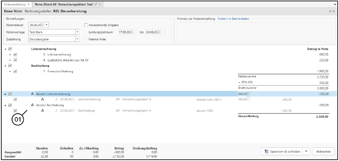Close the Notenerstellung tab
Viewport: 339px width, 161px height.
pyautogui.click(x=28, y=5)
